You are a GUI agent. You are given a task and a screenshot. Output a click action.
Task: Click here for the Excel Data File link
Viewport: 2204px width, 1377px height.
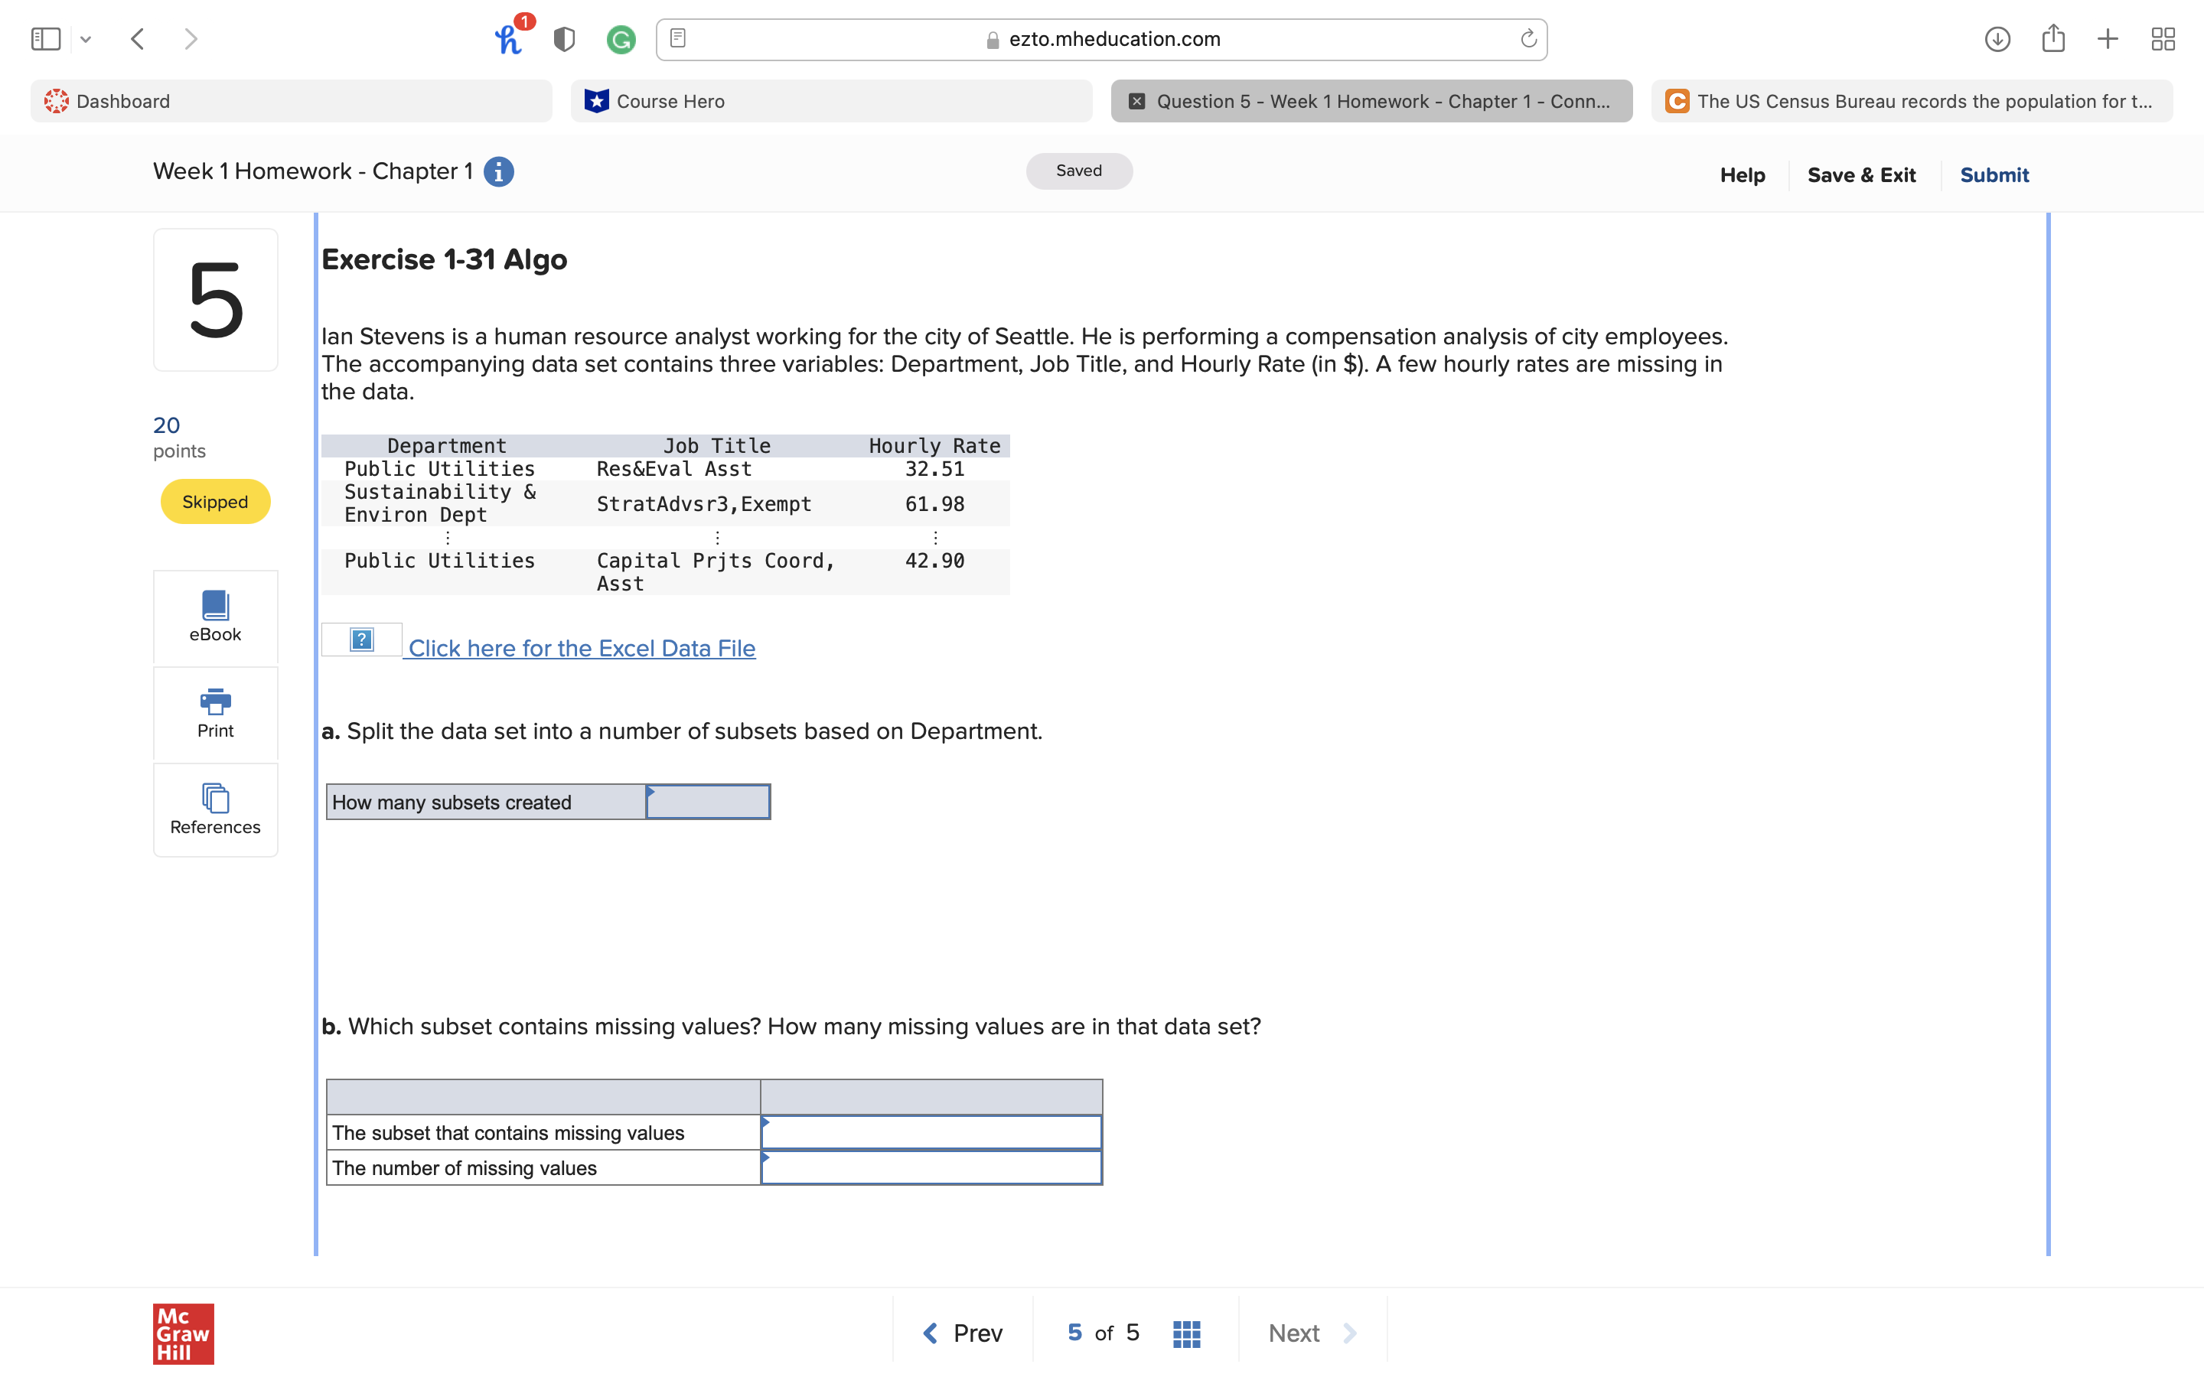point(581,647)
